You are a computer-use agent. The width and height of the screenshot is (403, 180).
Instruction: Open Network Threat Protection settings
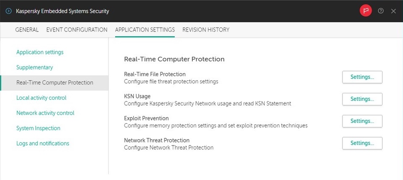[x=362, y=143]
